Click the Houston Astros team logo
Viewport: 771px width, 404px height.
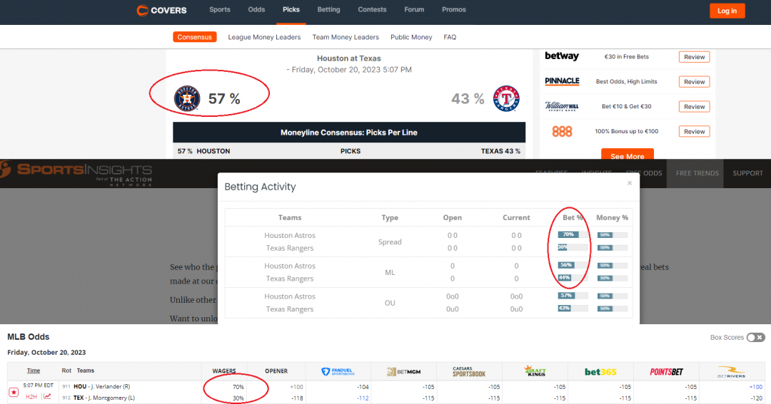pyautogui.click(x=187, y=98)
